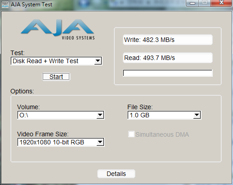The height and width of the screenshot is (185, 233).
Task: Click the AJA Video Systems logo
Action: [58, 29]
